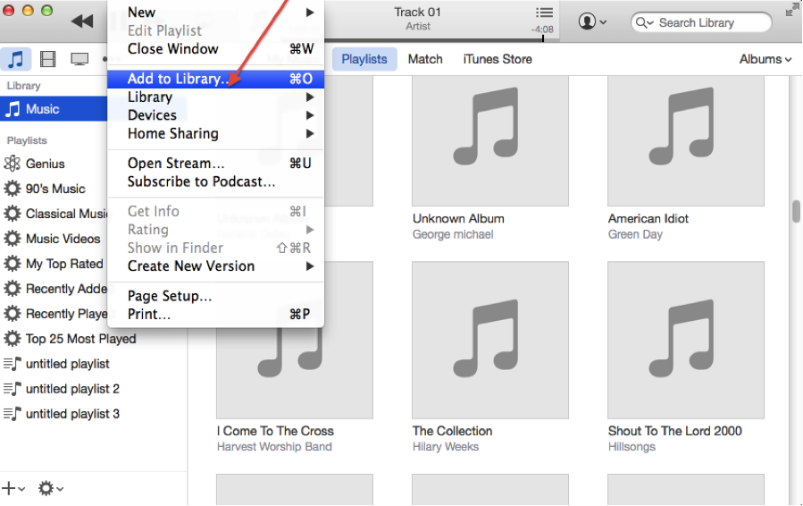The width and height of the screenshot is (803, 506).
Task: Switch to the TV Shows monitor icon
Action: tap(79, 59)
